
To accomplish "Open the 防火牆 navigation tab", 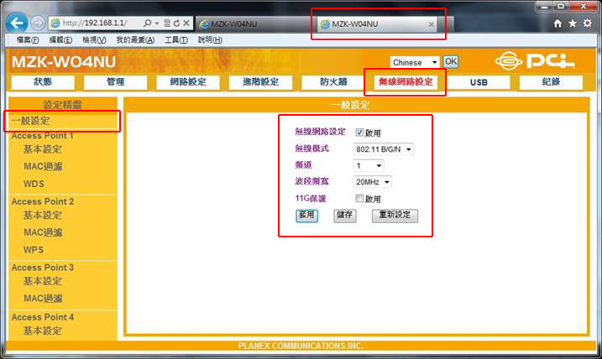I will (333, 81).
